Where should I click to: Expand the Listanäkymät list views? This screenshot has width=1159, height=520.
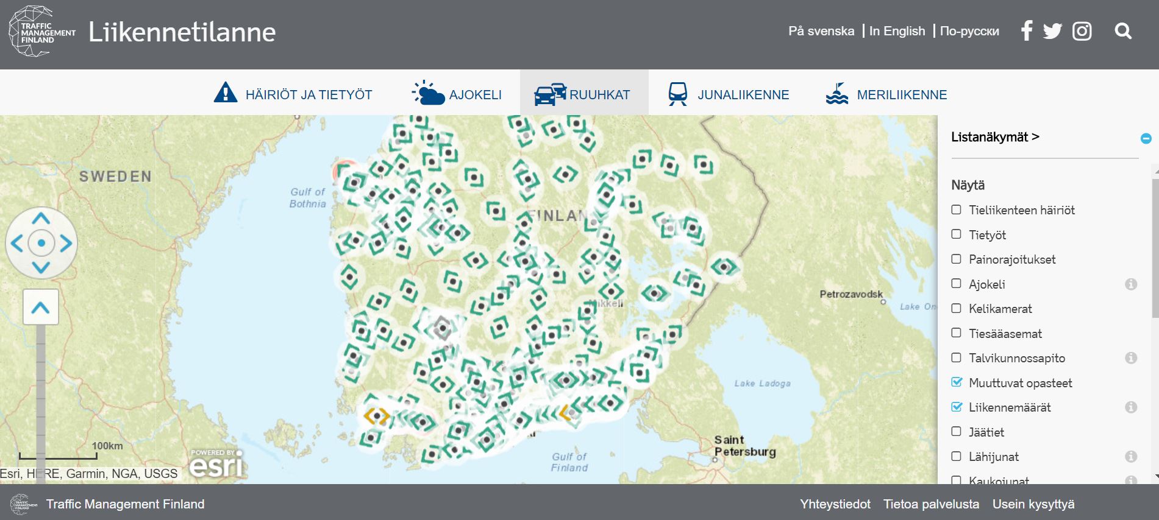[x=994, y=137]
